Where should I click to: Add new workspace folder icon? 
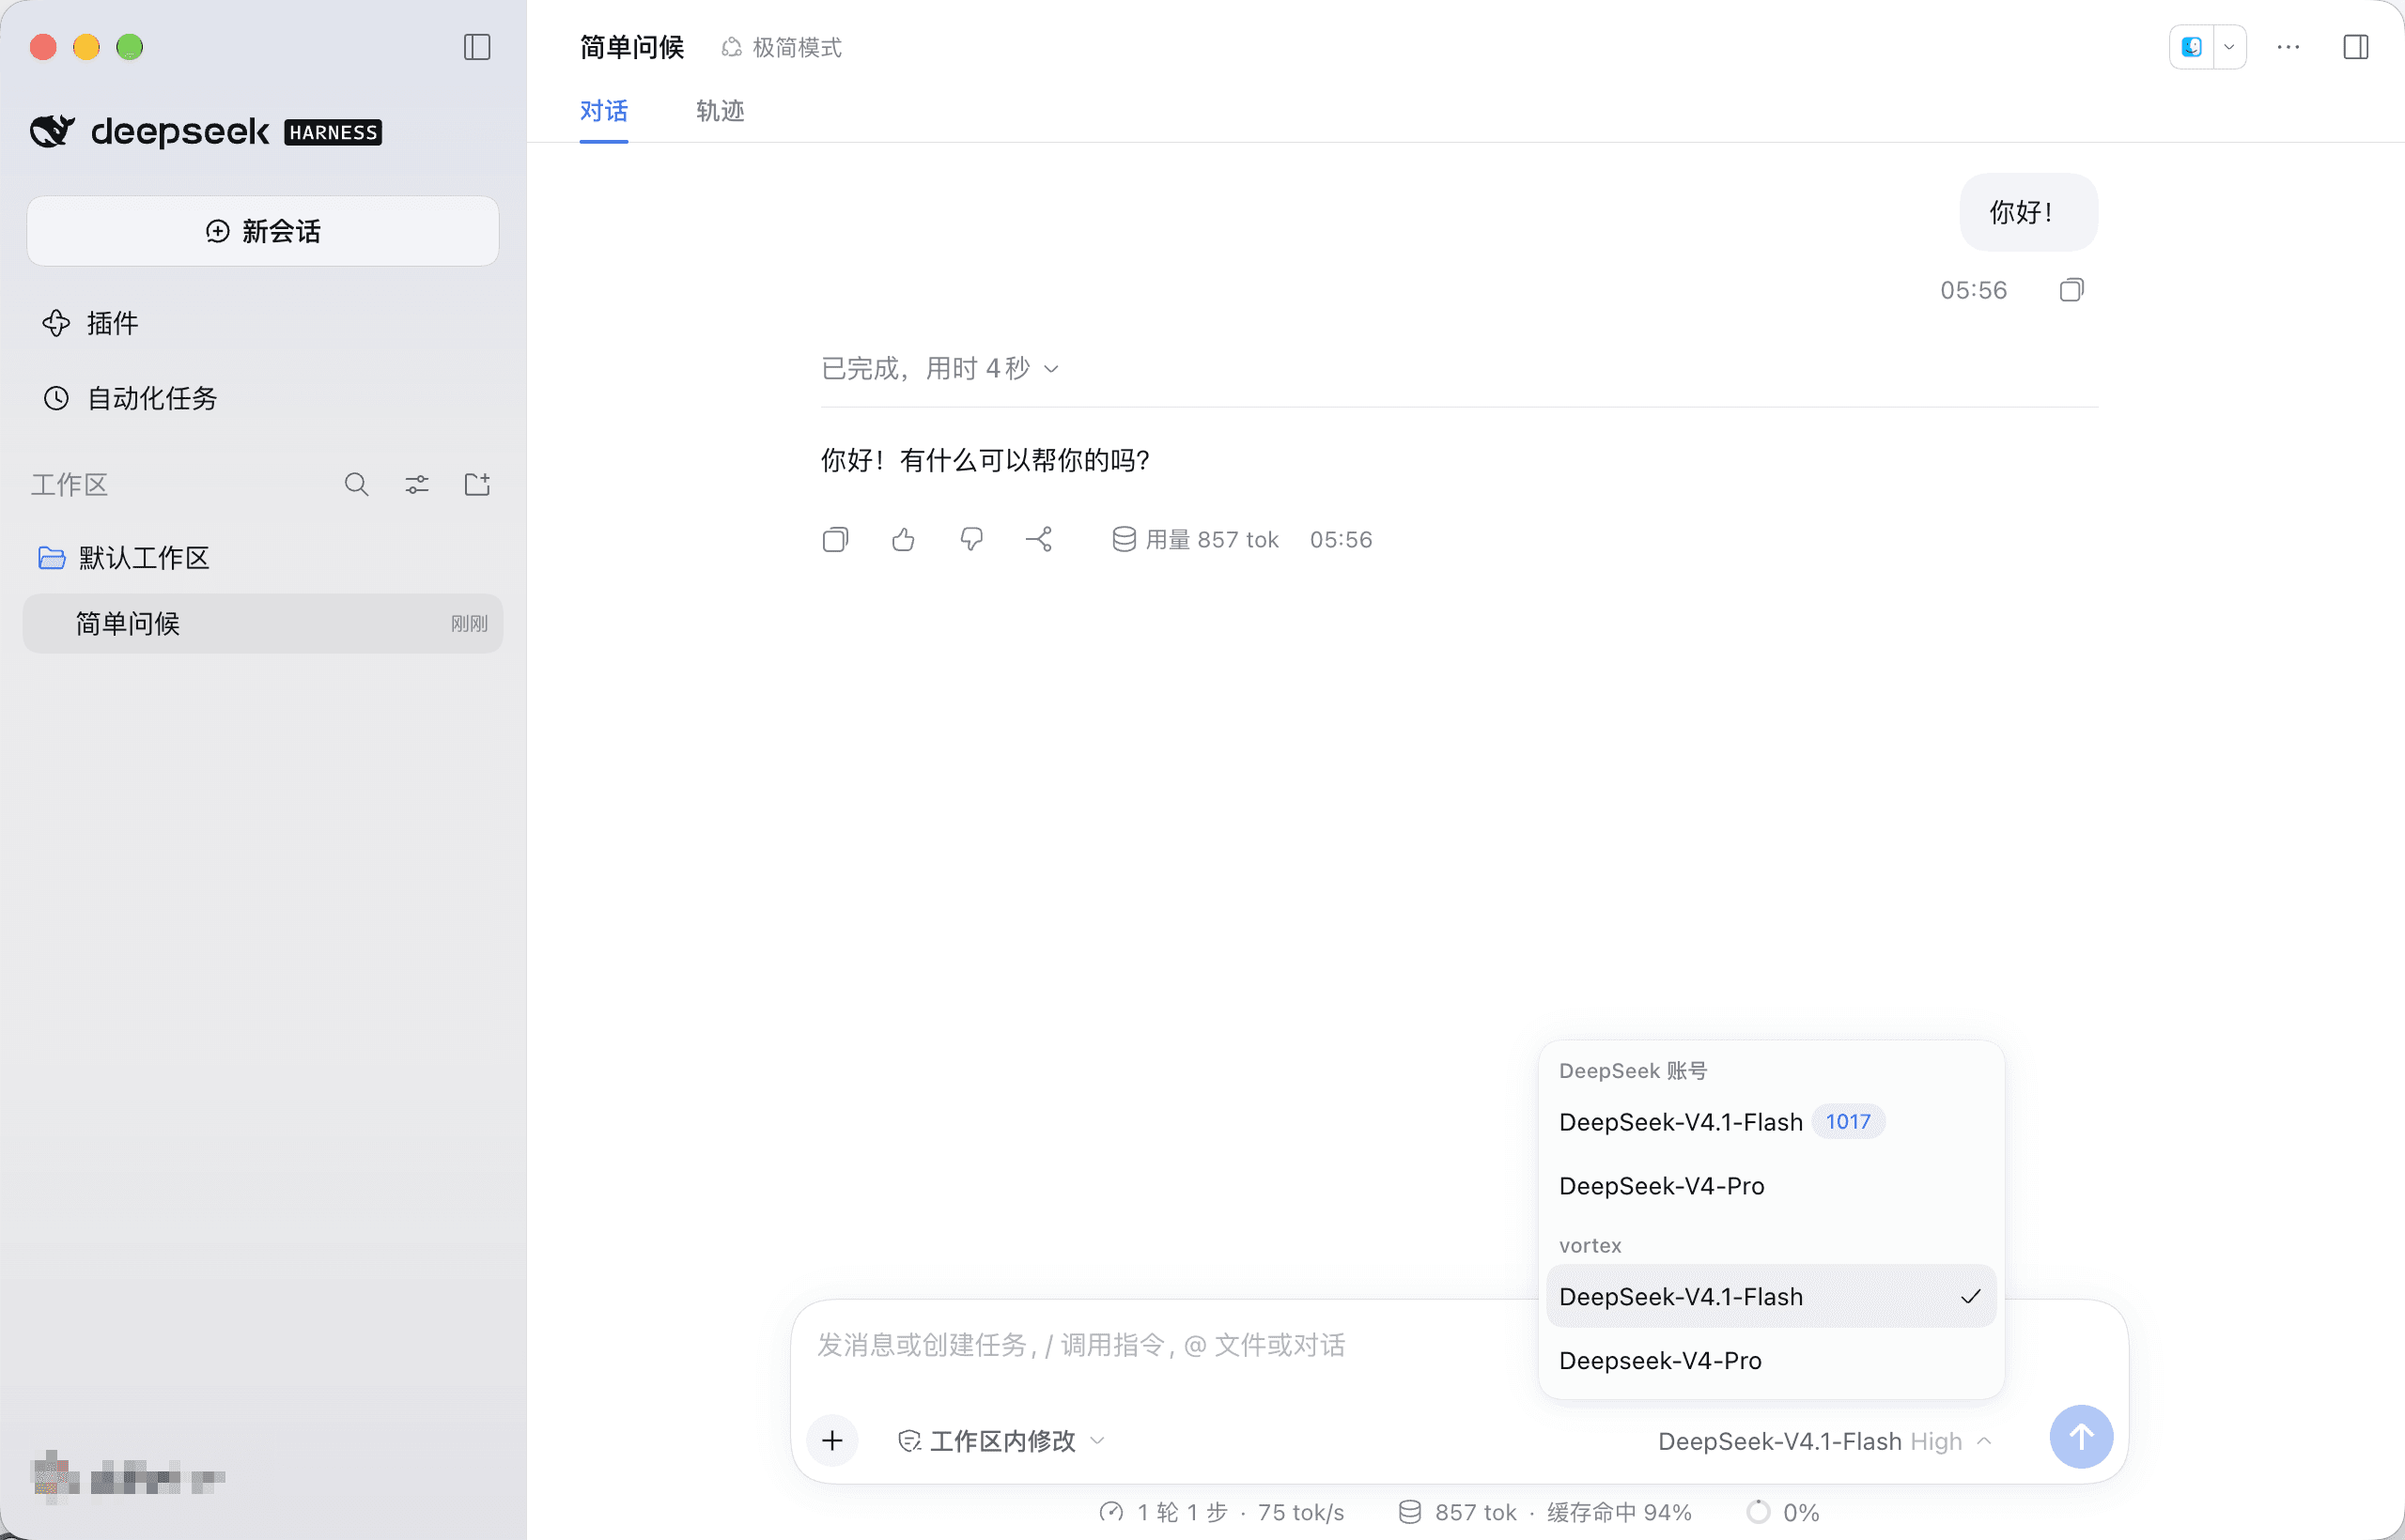coord(477,485)
